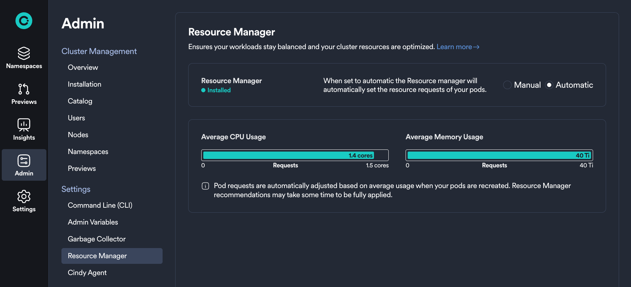Open the Previews pull-request icon

click(24, 89)
